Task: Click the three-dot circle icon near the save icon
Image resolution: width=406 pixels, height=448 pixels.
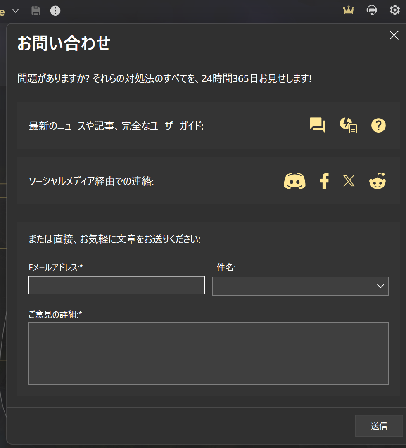Action: (x=55, y=10)
